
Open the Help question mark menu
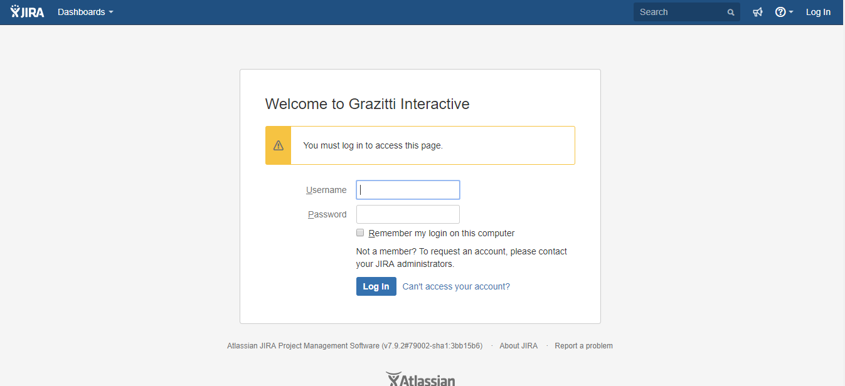[784, 12]
